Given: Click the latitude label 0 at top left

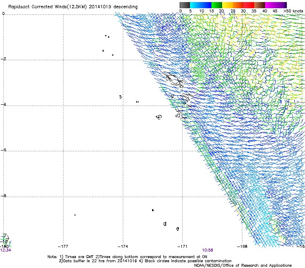Looking at the screenshot, I should pos(3,14).
